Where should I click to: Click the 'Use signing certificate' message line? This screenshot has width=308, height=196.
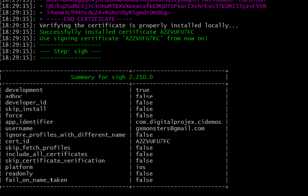pos(124,38)
